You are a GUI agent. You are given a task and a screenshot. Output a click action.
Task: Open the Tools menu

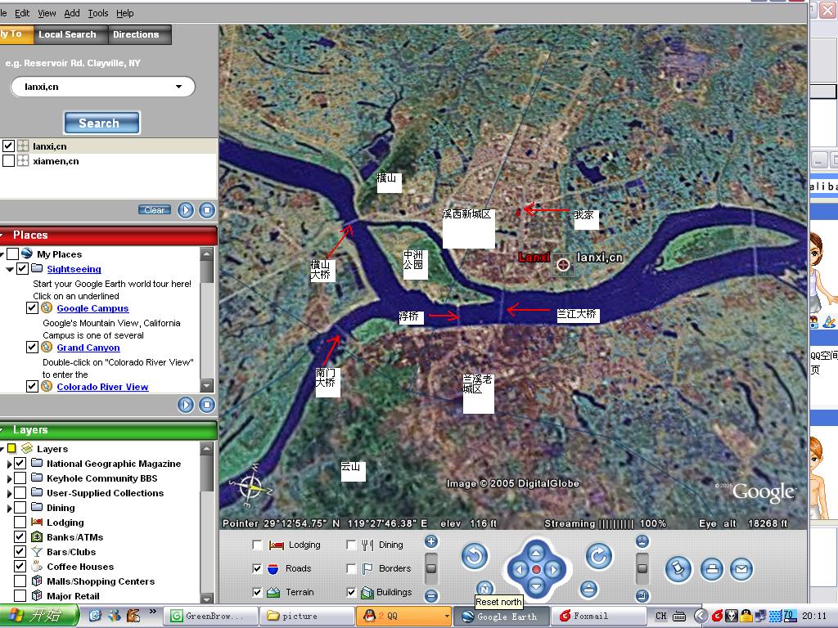point(98,13)
